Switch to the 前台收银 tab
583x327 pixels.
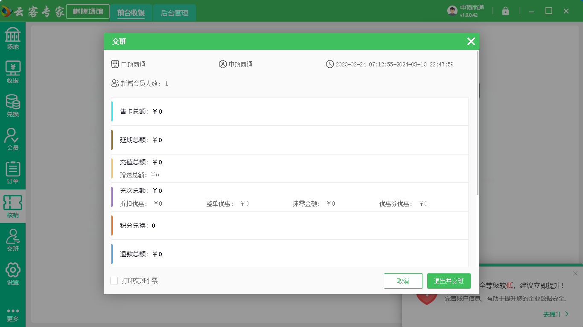pyautogui.click(x=131, y=13)
